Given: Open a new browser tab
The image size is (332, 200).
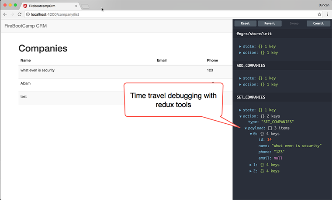Looking at the screenshot, I should point(86,7).
